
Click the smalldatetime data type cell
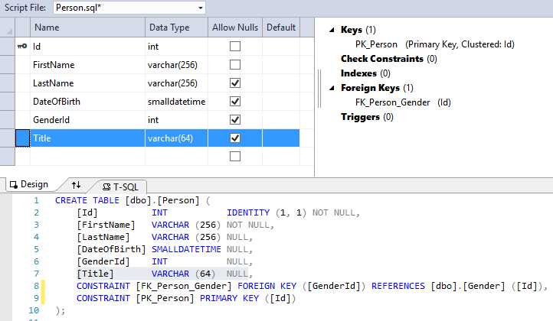pyautogui.click(x=176, y=101)
